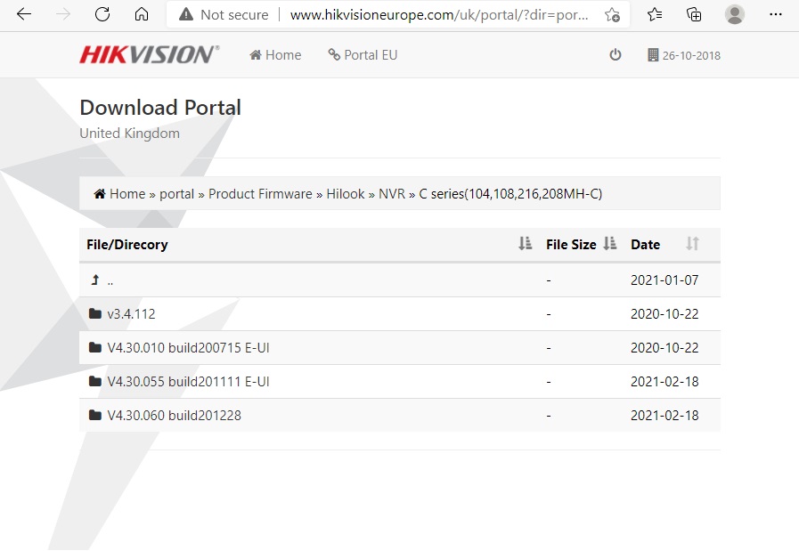The height and width of the screenshot is (551, 799).
Task: Toggle sorting on the File Size column
Action: click(x=609, y=244)
